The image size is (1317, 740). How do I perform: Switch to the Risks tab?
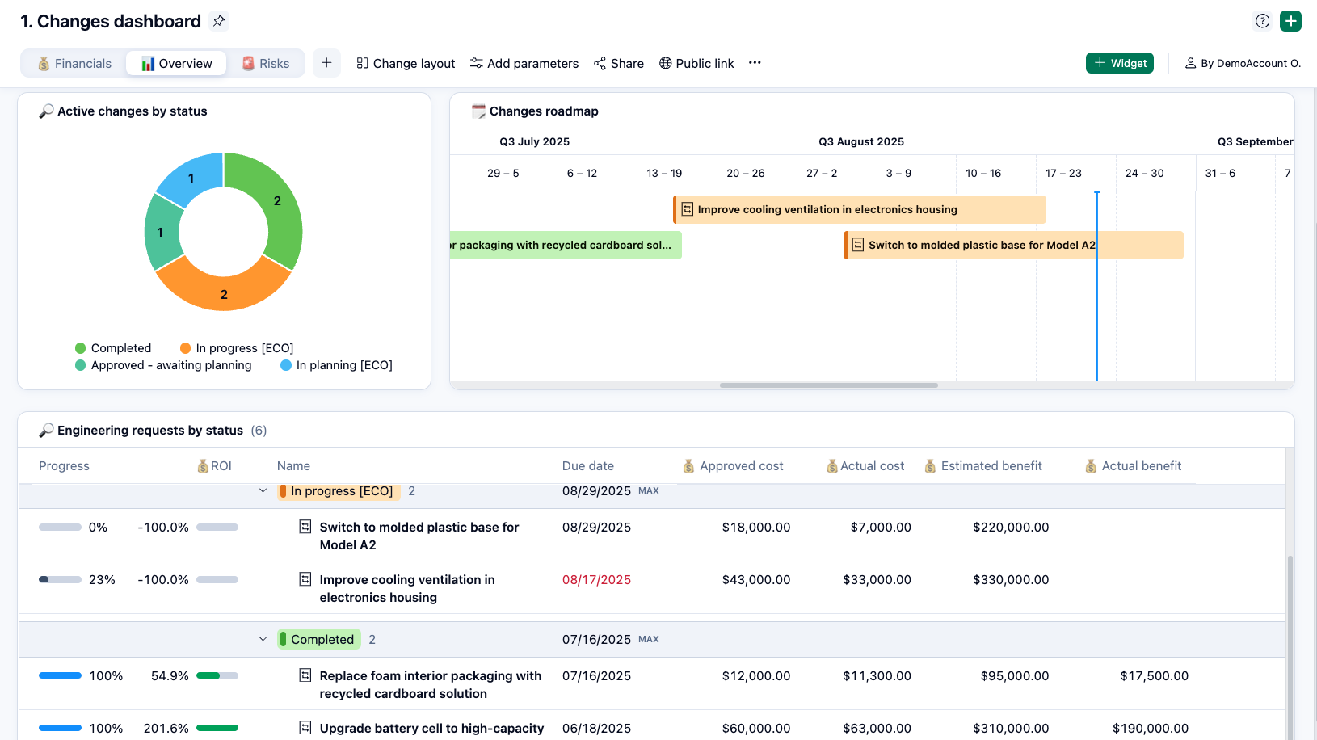[x=267, y=62]
